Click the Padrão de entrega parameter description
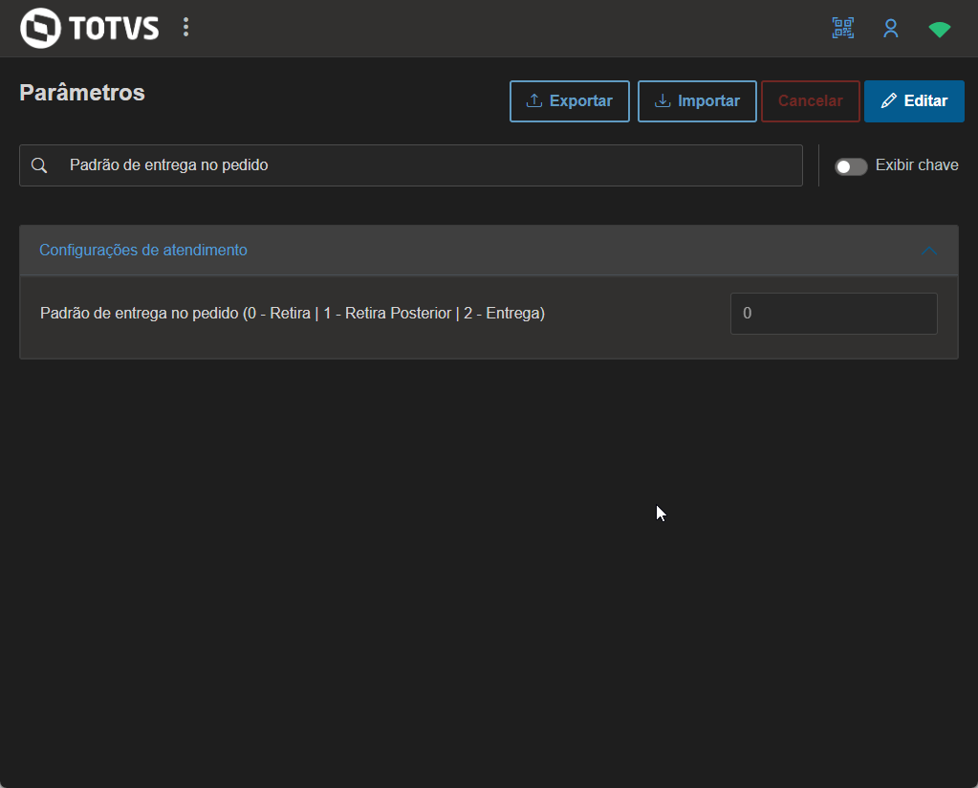 (x=293, y=314)
